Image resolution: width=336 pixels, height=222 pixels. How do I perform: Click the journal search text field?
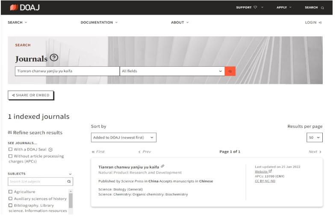point(67,71)
